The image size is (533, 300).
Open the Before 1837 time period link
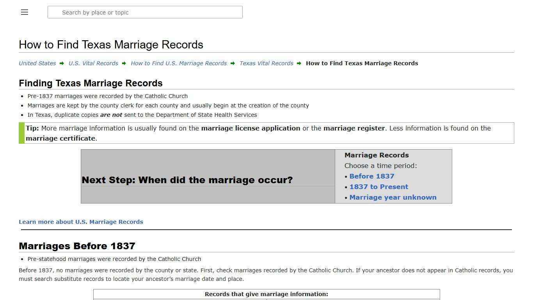click(x=371, y=176)
